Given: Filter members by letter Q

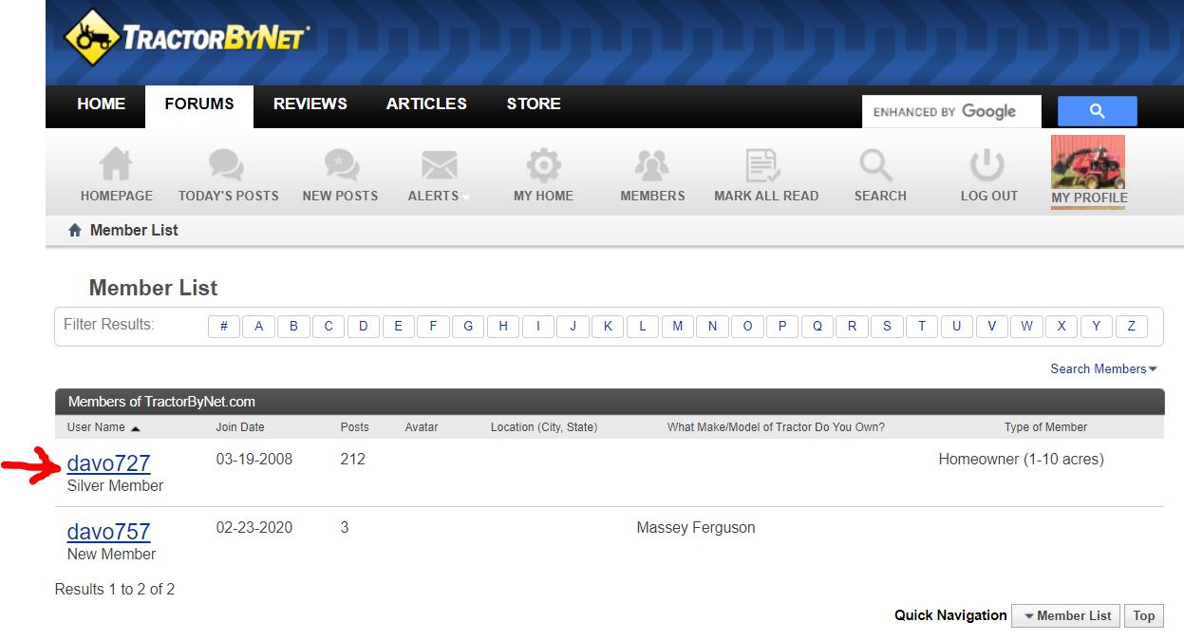Looking at the screenshot, I should [818, 327].
